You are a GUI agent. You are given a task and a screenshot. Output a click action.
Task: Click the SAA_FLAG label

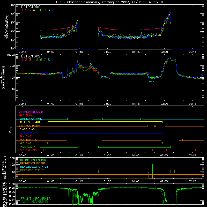[25, 136]
